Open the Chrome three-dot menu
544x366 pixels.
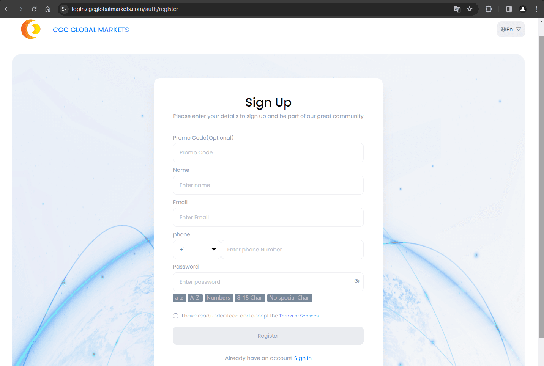(536, 9)
